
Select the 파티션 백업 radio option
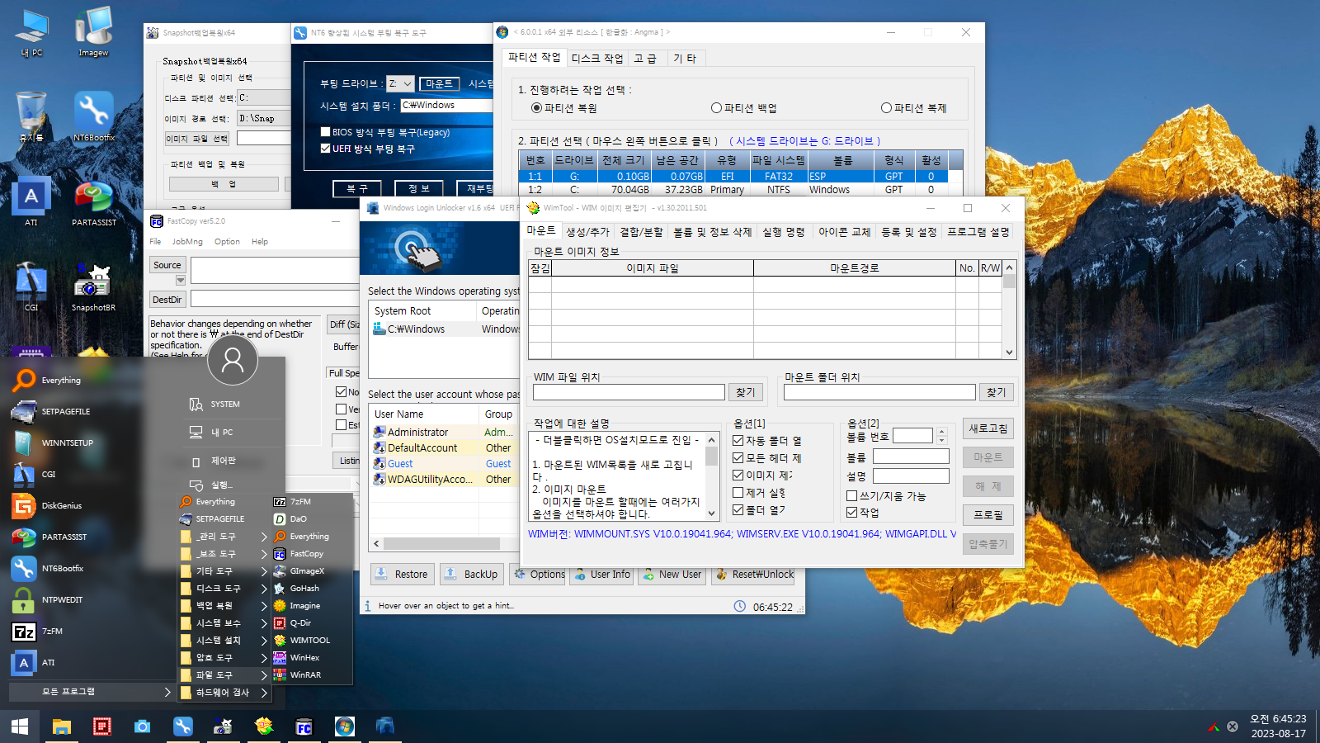[x=743, y=108]
